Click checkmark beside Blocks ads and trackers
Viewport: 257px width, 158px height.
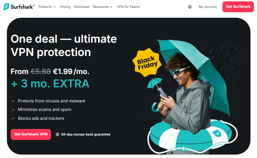pyautogui.click(x=13, y=118)
